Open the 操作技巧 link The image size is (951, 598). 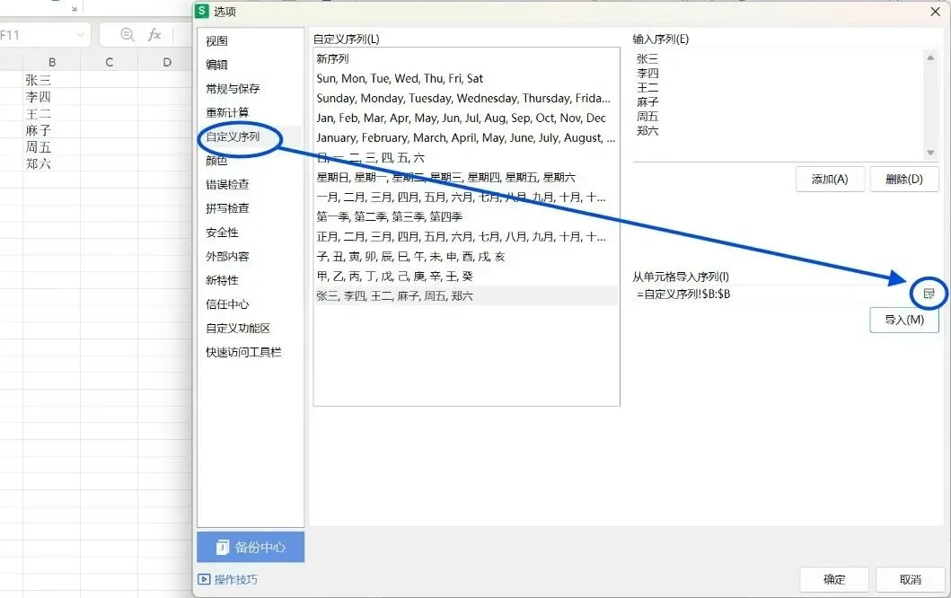click(x=236, y=579)
